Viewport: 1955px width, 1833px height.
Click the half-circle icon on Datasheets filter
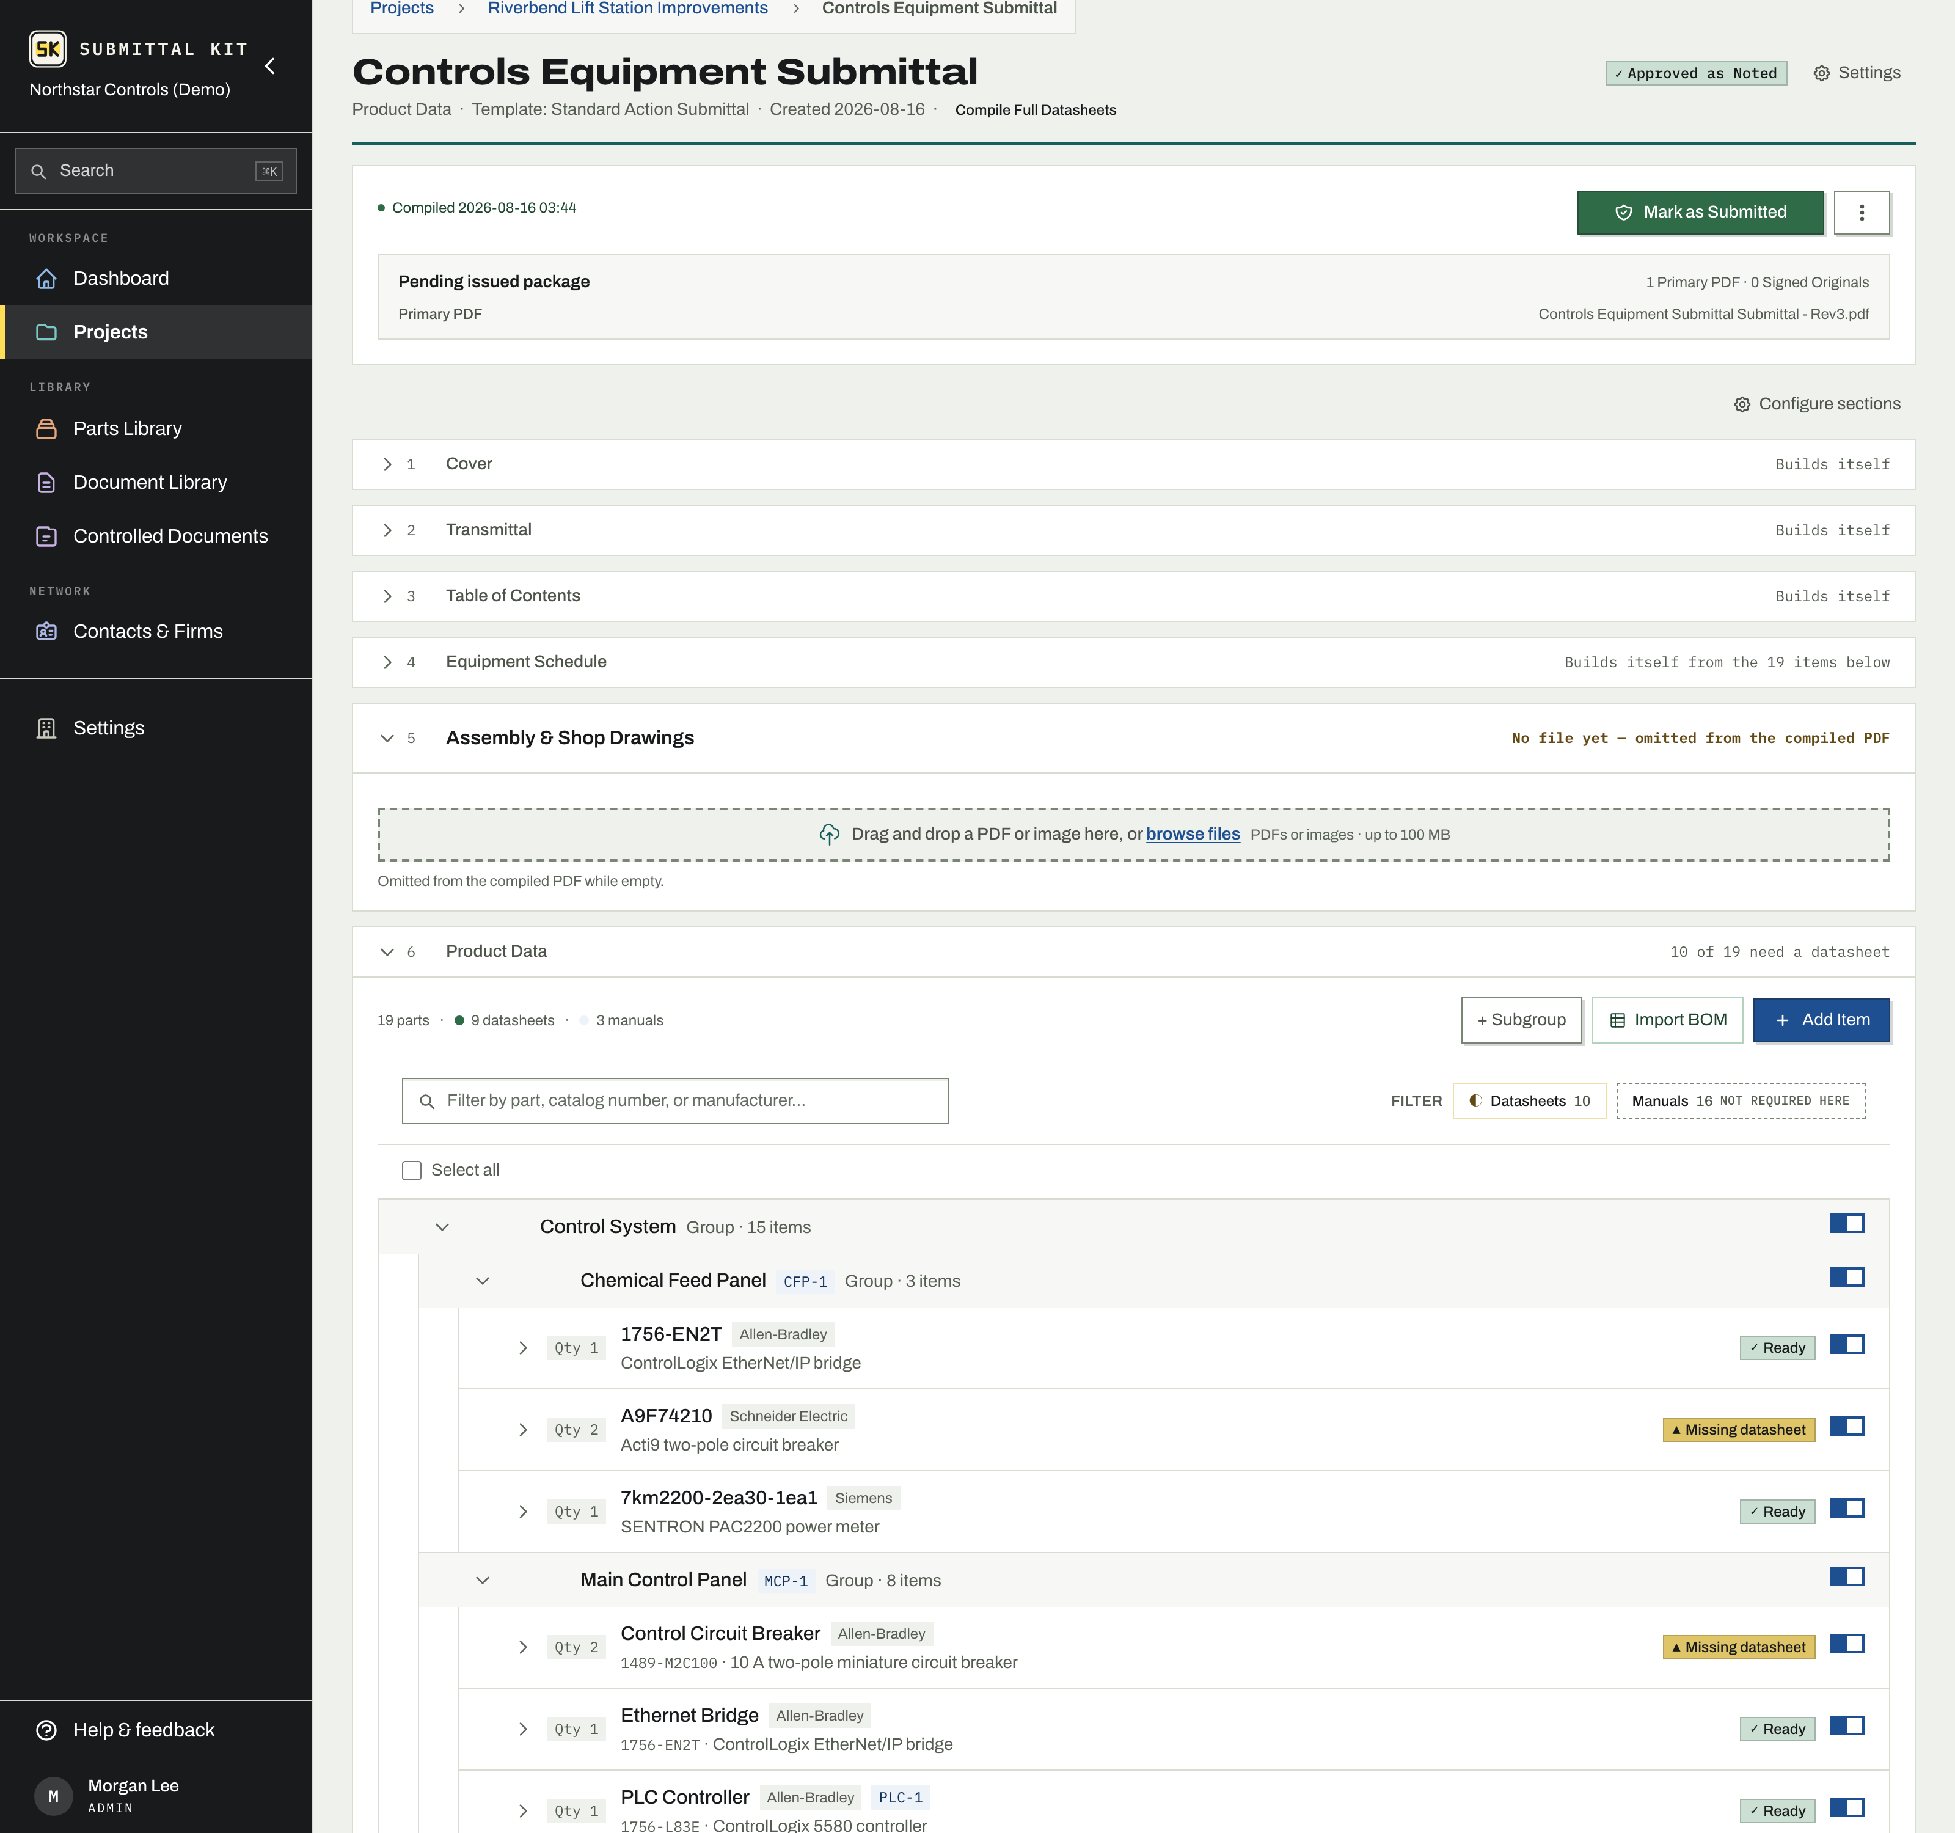[1475, 1100]
